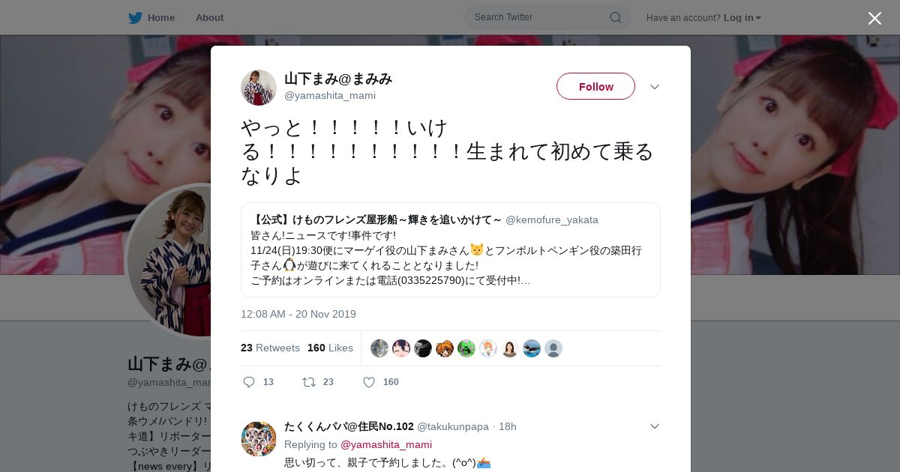Open the Log in dropdown
This screenshot has height=472, width=900.
[742, 18]
